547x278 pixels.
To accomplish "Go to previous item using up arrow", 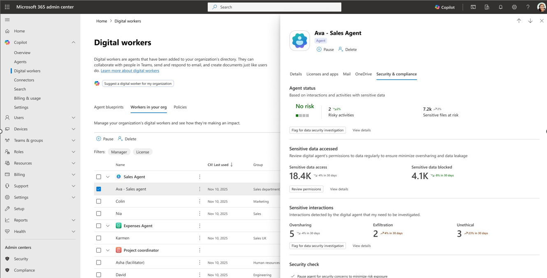I will (519, 21).
